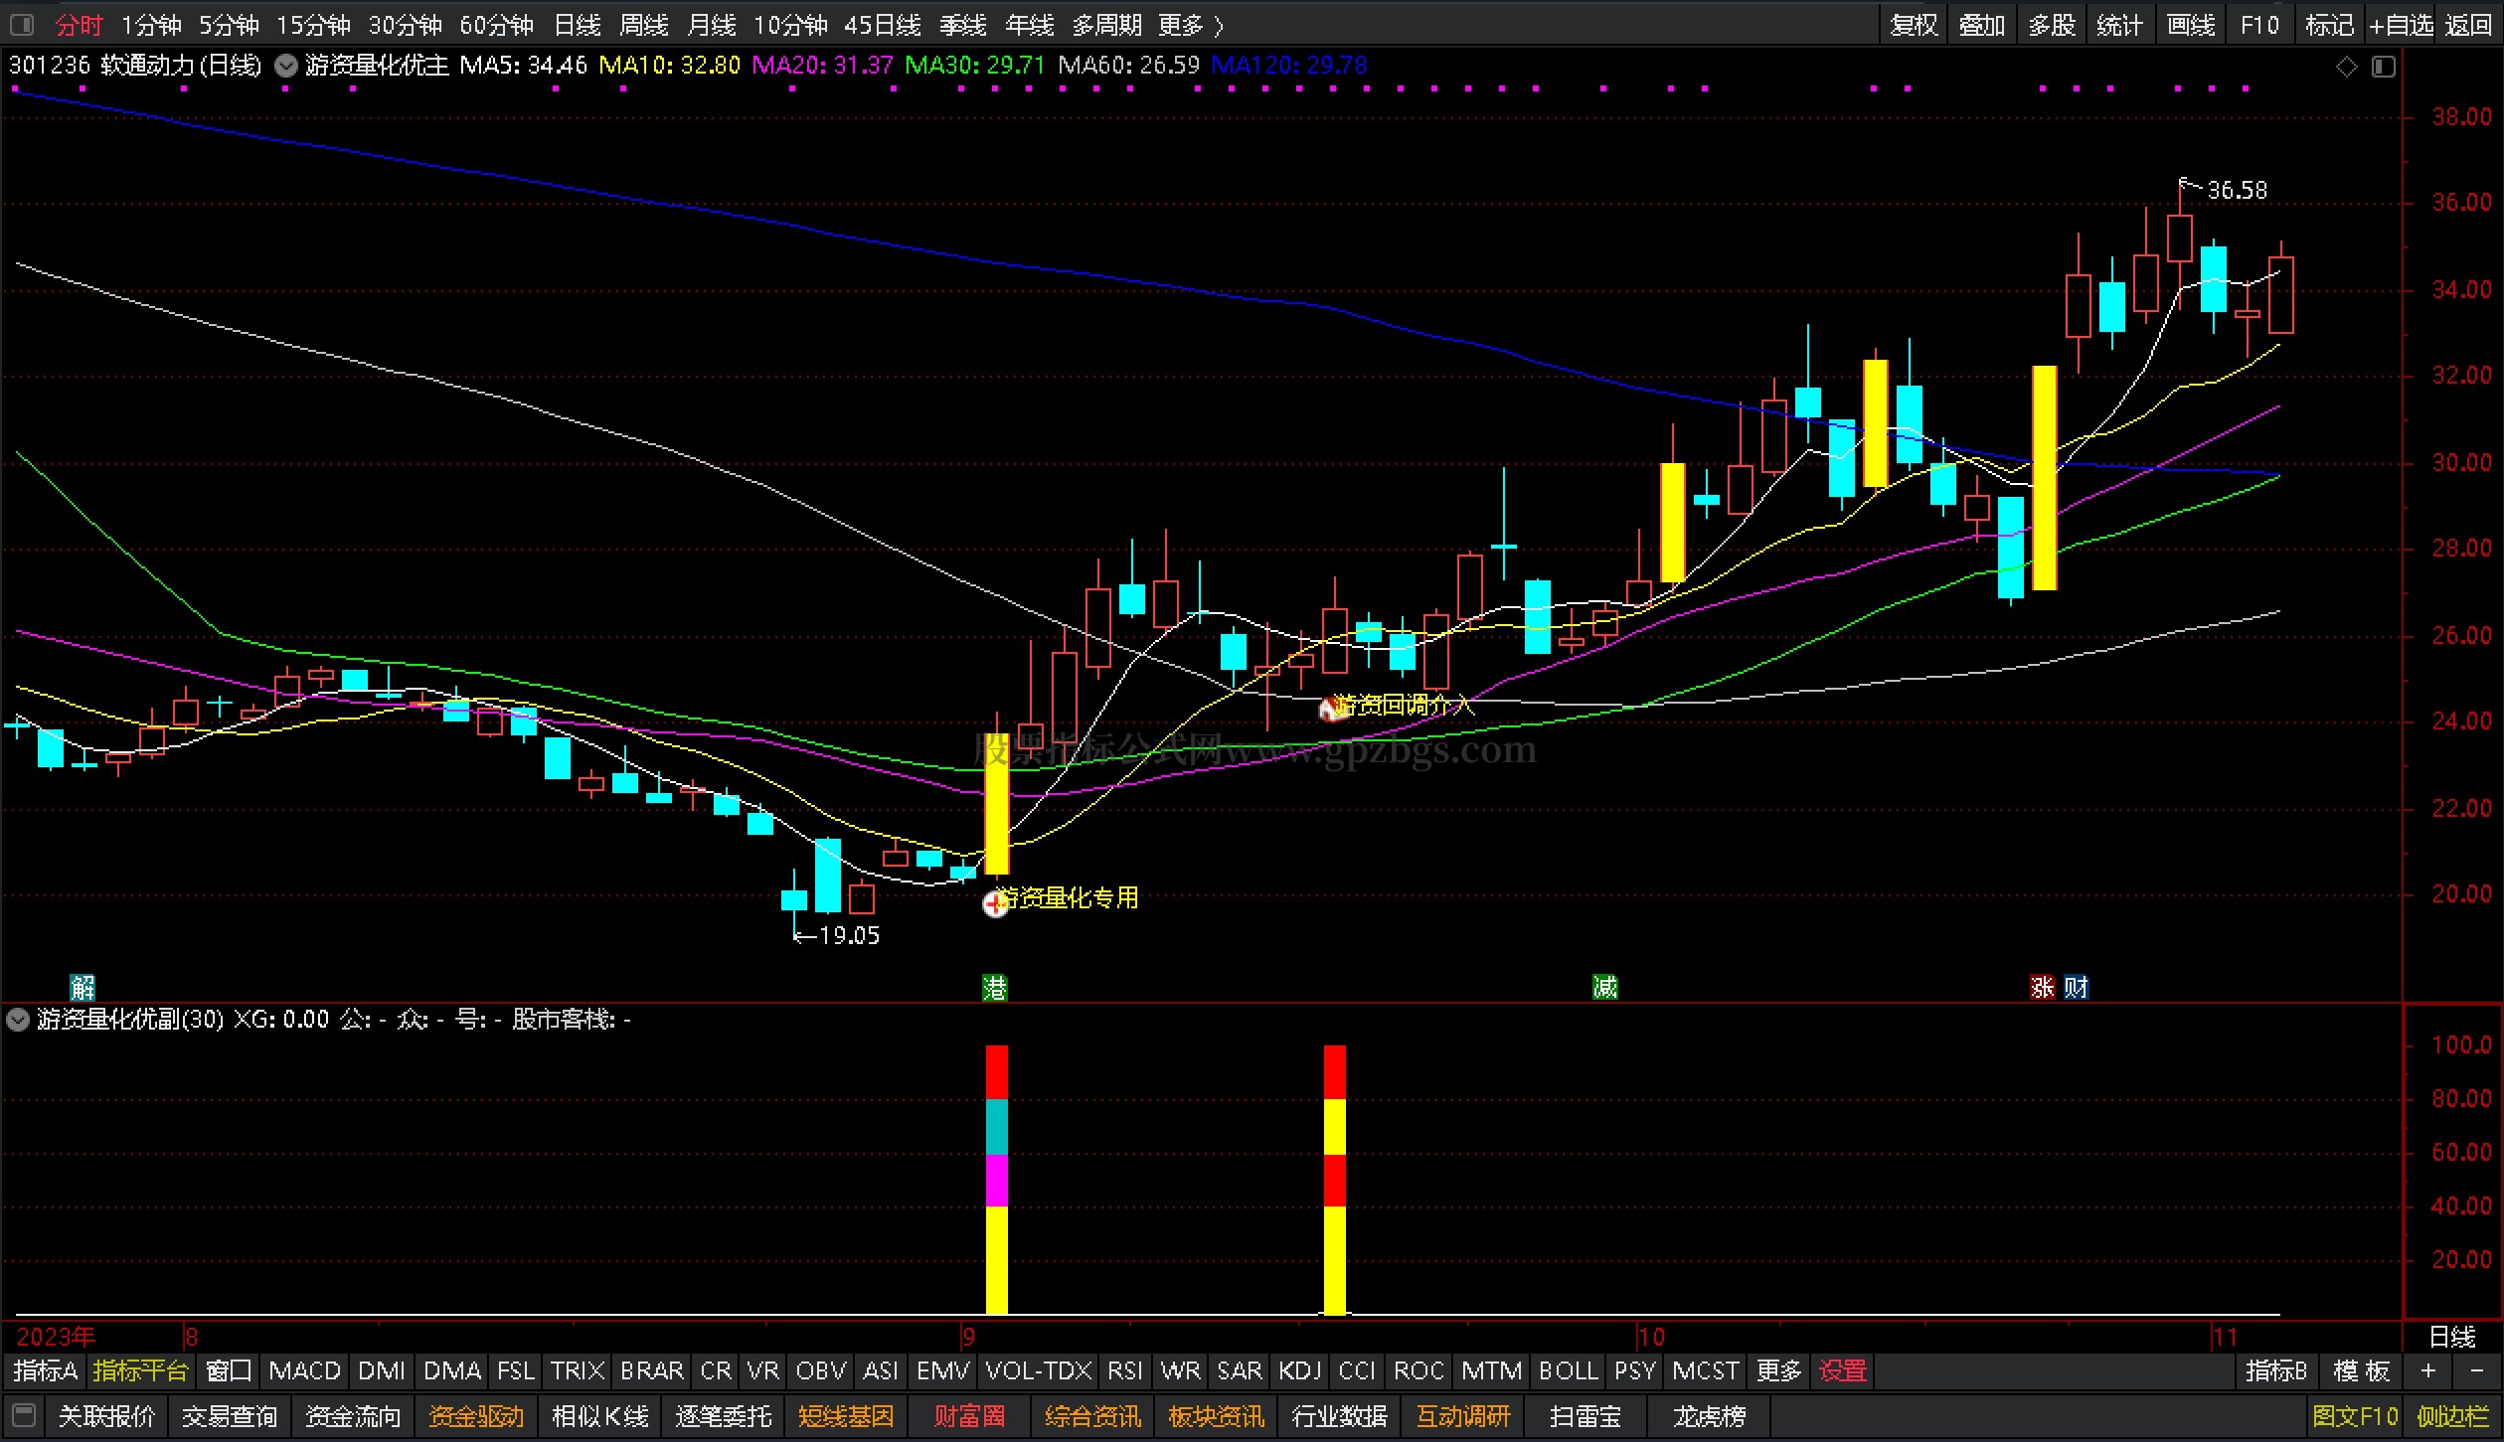The image size is (2504, 1442).
Task: Click the first colored signal bar in sub-chart
Action: click(x=996, y=1180)
